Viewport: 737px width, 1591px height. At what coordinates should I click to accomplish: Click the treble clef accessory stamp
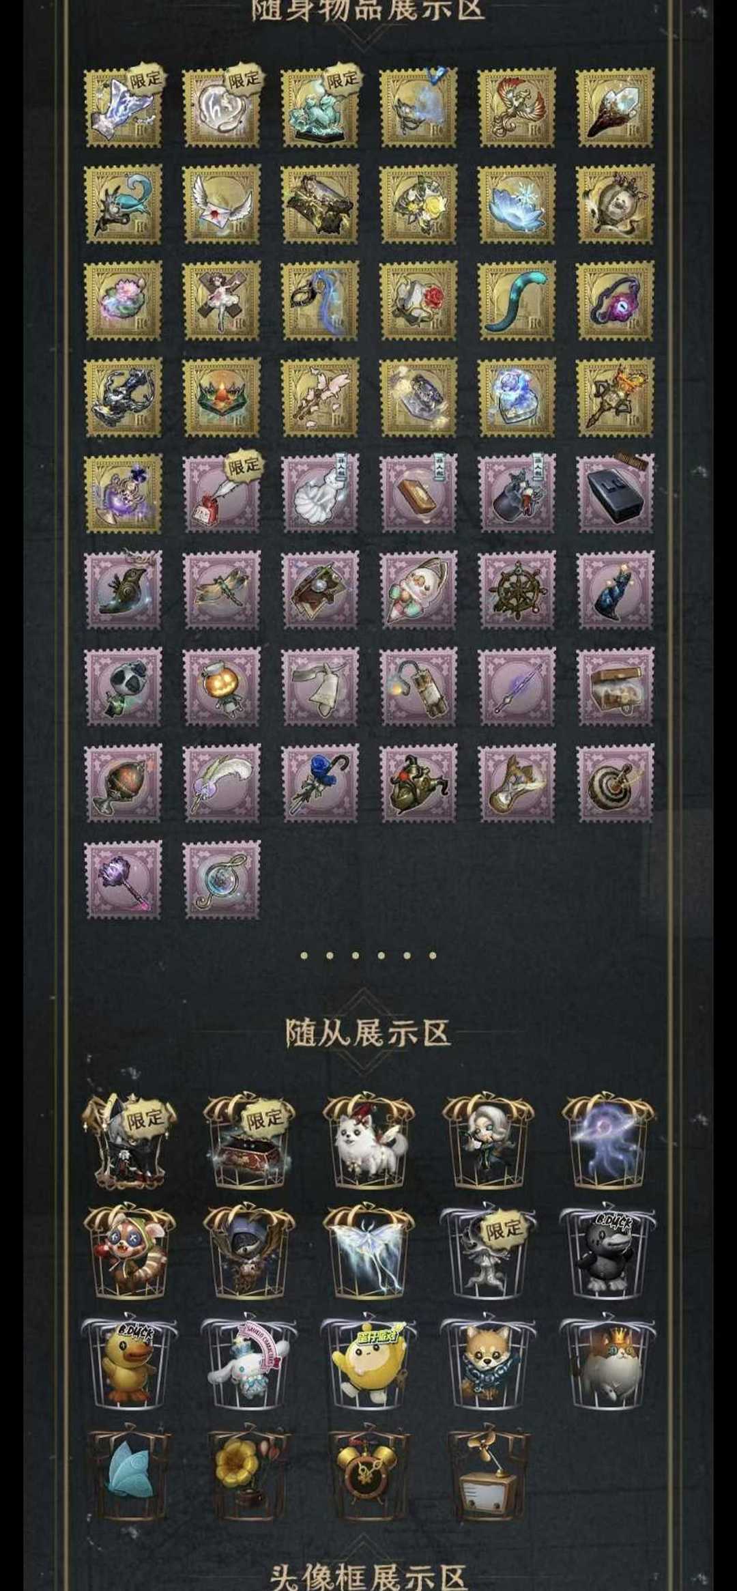tap(221, 879)
